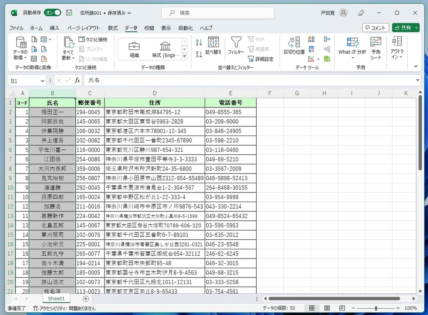Open the File (ファイル) tab
This screenshot has height=315, width=428.
tap(16, 28)
